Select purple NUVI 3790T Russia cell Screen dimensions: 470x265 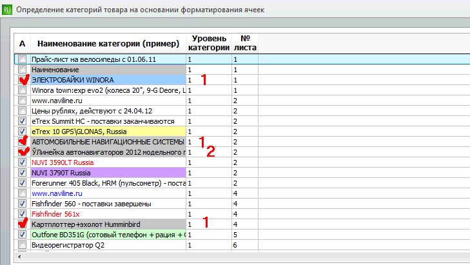(x=108, y=173)
